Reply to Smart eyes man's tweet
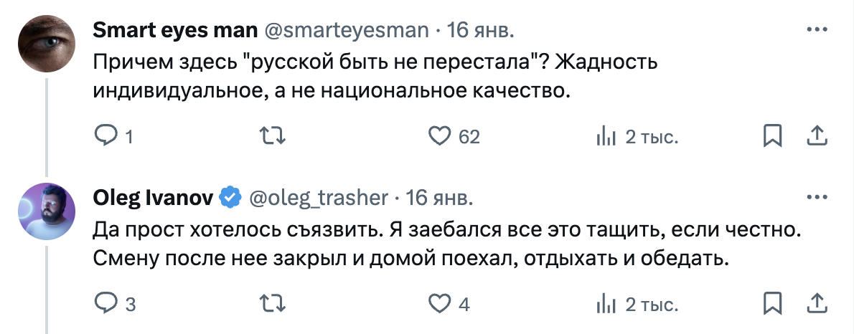 click(x=105, y=135)
